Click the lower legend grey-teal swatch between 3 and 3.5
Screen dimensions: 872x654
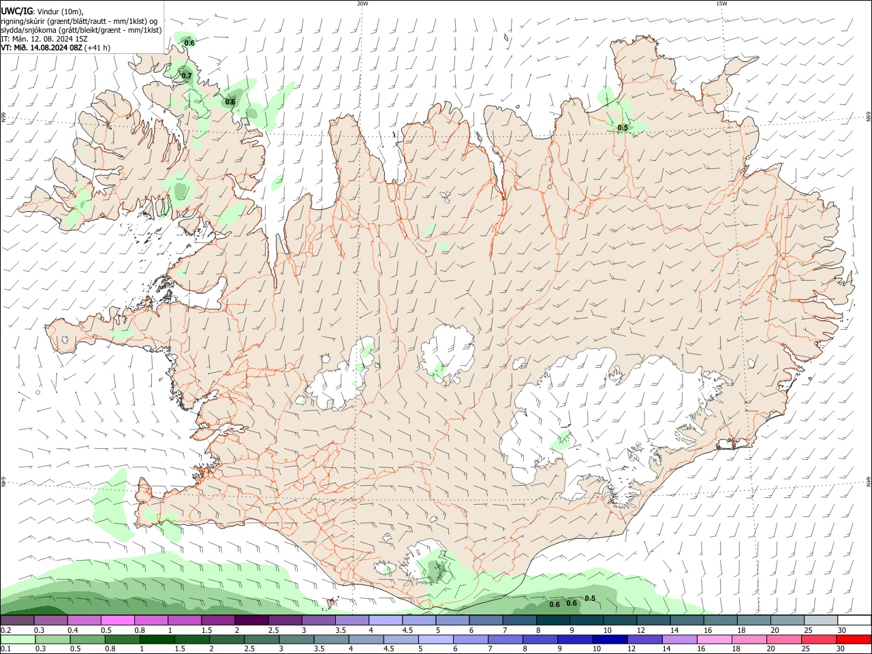pos(296,639)
